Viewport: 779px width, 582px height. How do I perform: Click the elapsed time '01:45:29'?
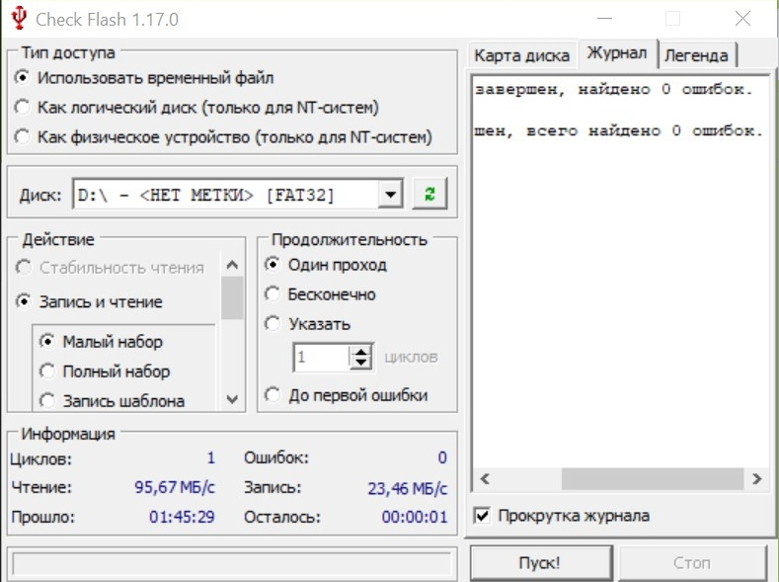(182, 517)
